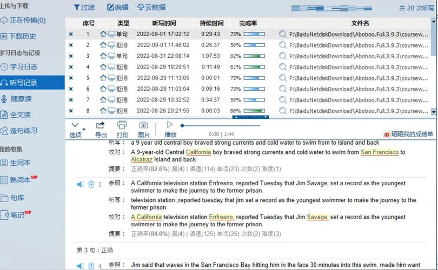Click the 编辑 edit icon
The height and width of the screenshot is (270, 438).
(111, 7)
